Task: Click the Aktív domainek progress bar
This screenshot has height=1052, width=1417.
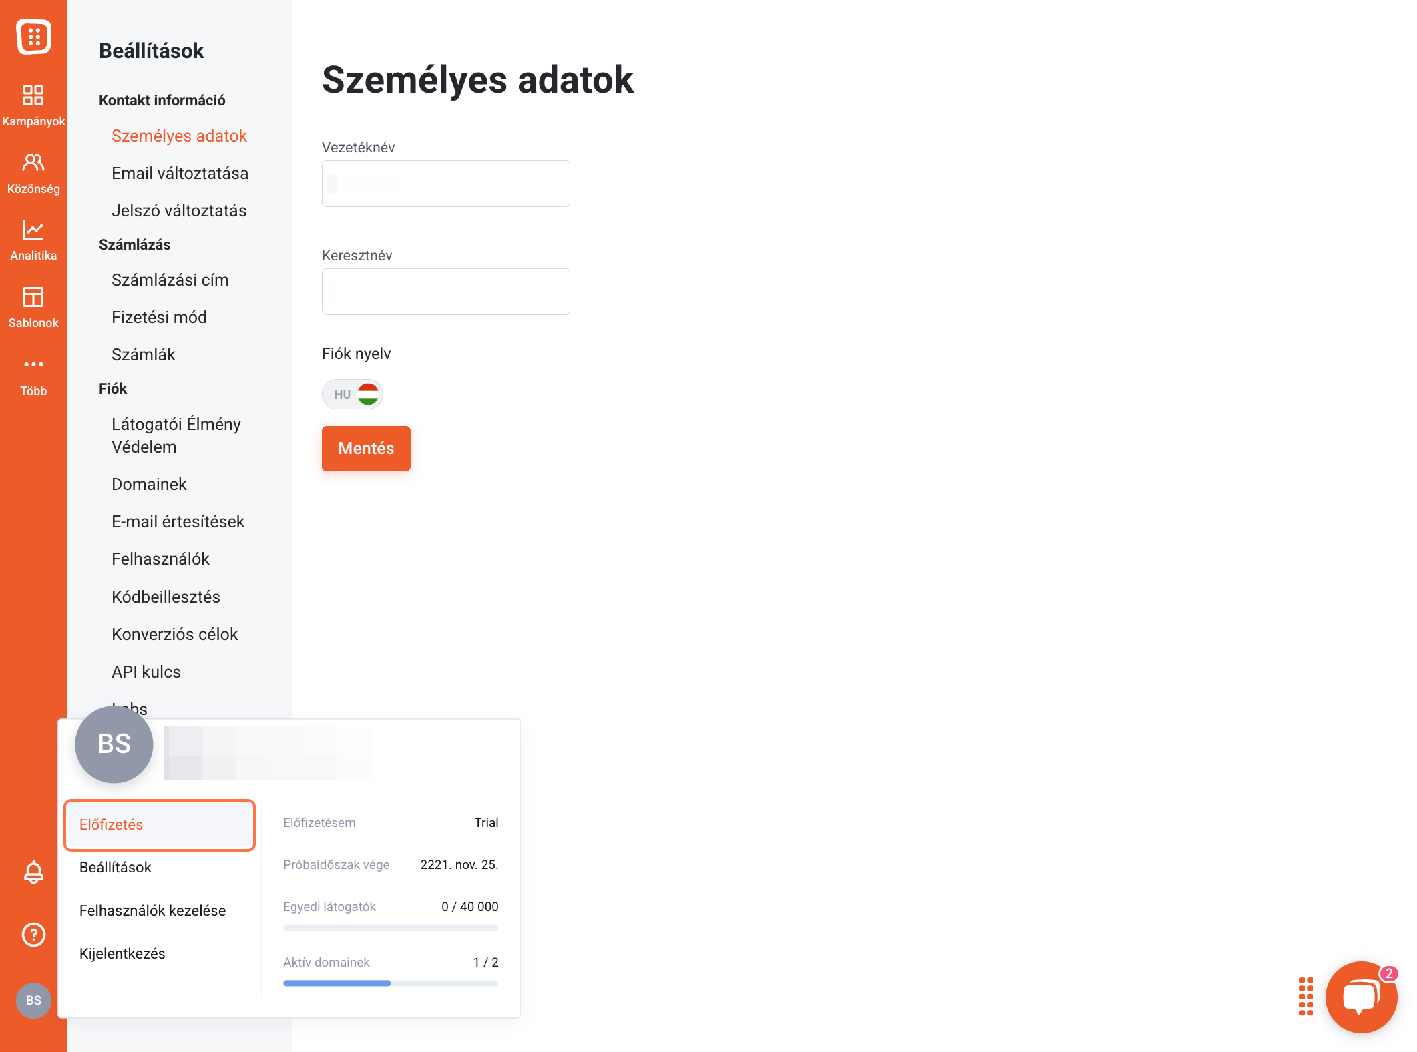Action: tap(391, 983)
